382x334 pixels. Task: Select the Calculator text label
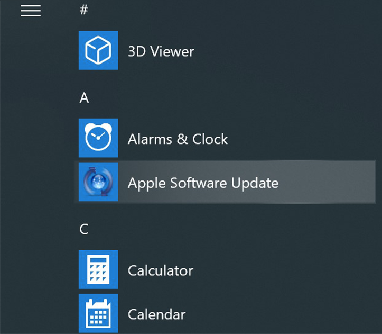point(160,271)
